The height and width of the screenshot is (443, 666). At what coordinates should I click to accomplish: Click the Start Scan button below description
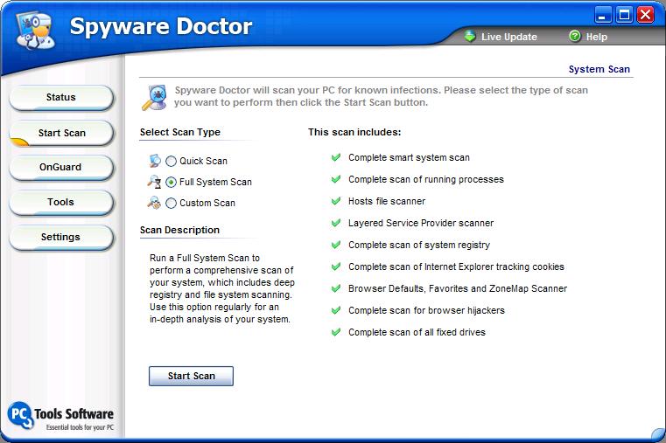pos(191,376)
